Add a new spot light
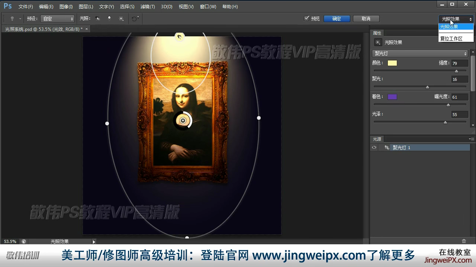Viewport: 476px width, 267px height. pyautogui.click(x=97, y=18)
